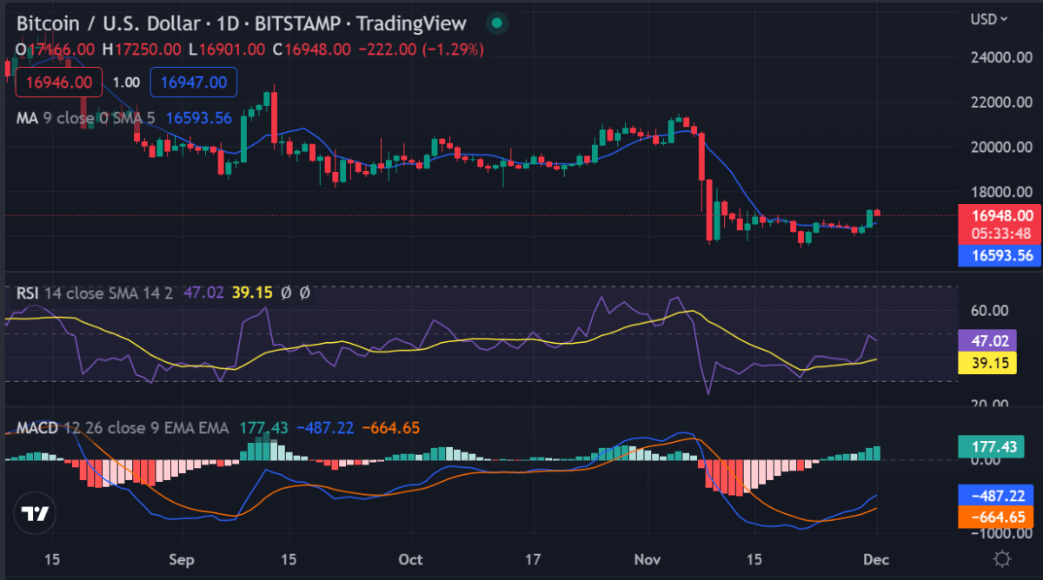Click the red sell price 16946.00 button
Screen dimensions: 1043x580
point(59,82)
